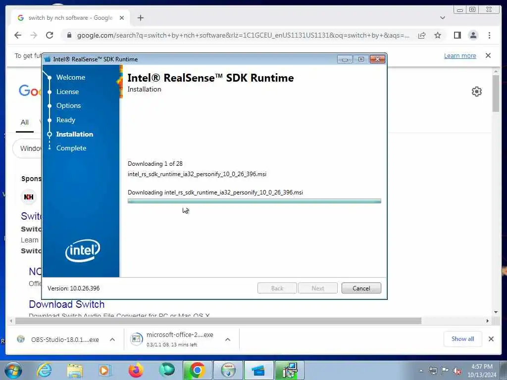This screenshot has width=507, height=380.
Task: Click the installer download progress bar
Action: (254, 201)
